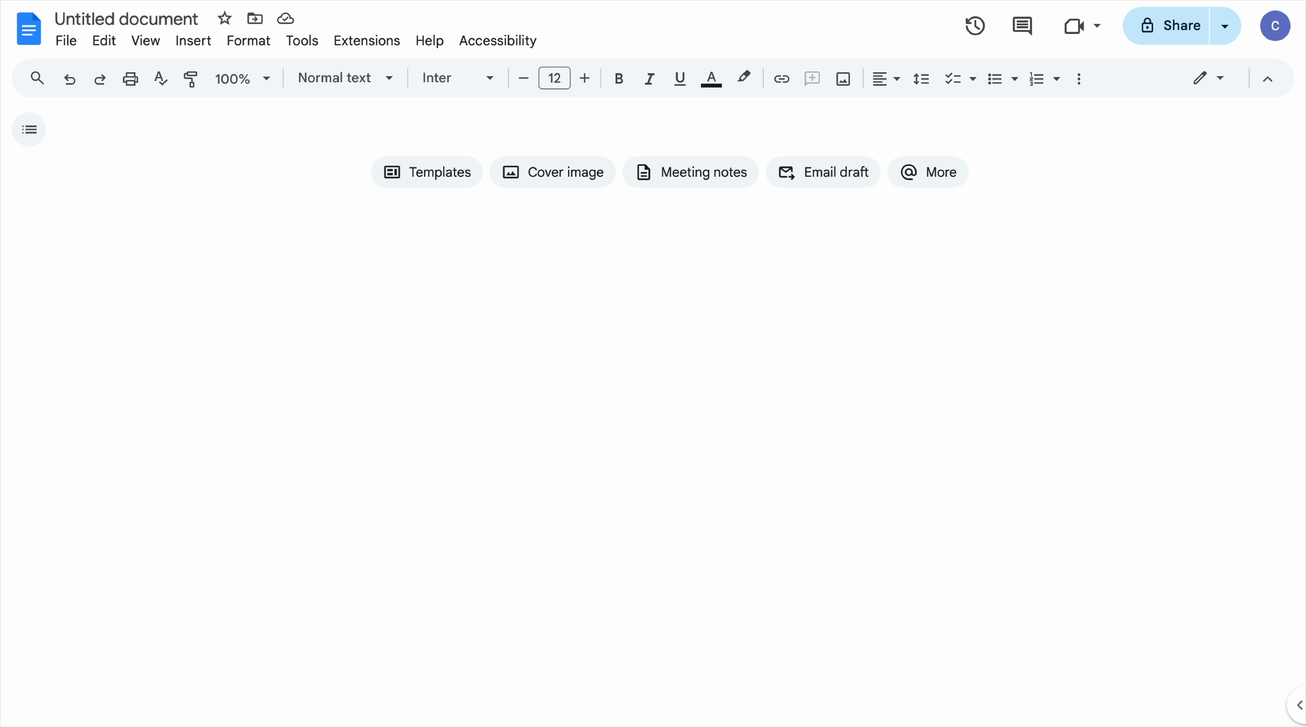Click the Text color icon
This screenshot has height=727, width=1306.
(711, 78)
